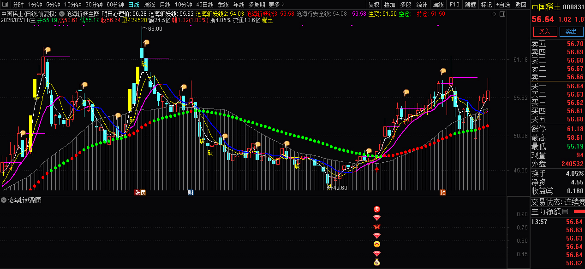Open the 多周期 multi-period view
The height and width of the screenshot is (269, 585).
257,5
